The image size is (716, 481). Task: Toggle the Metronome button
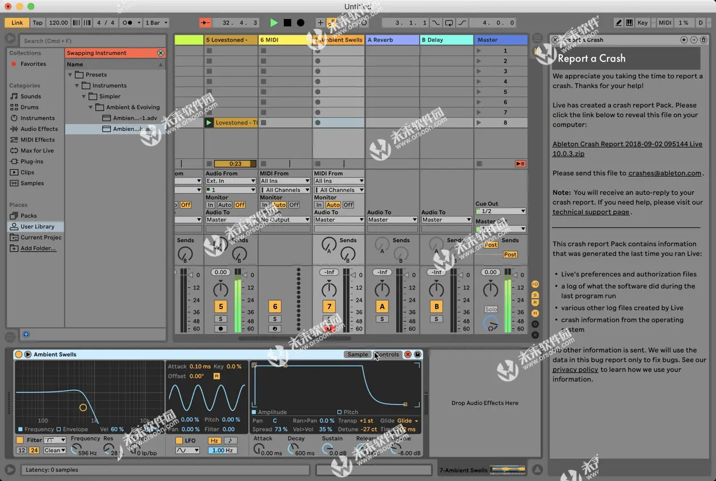pos(130,23)
